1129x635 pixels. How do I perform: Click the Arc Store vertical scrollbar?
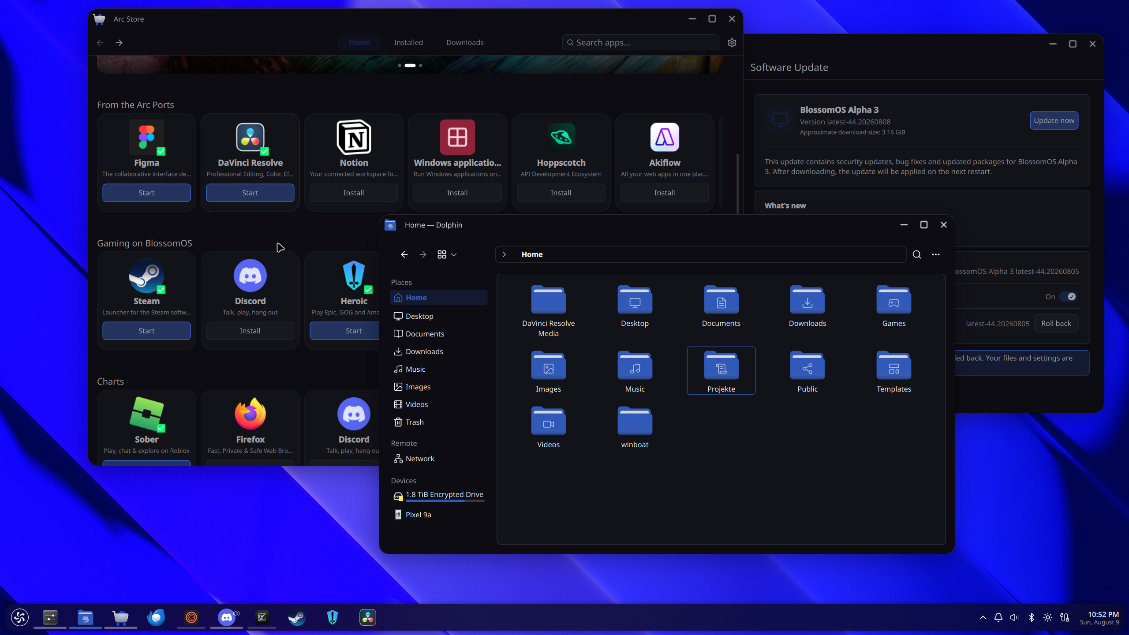point(737,184)
